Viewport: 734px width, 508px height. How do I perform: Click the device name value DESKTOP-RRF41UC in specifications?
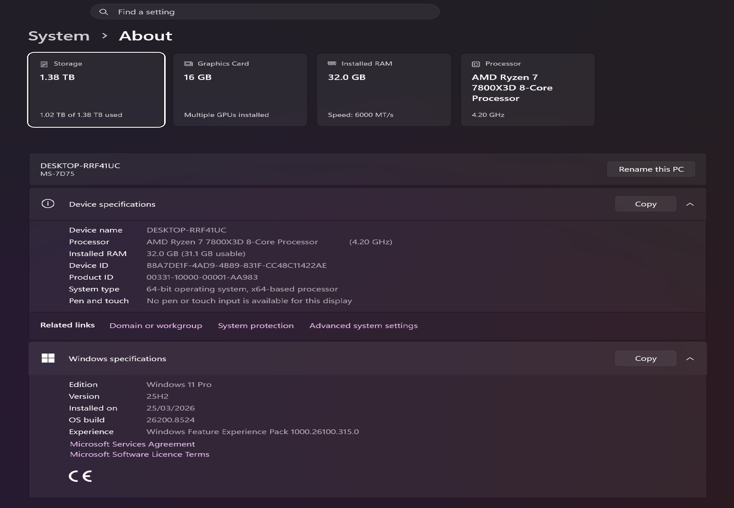(186, 230)
